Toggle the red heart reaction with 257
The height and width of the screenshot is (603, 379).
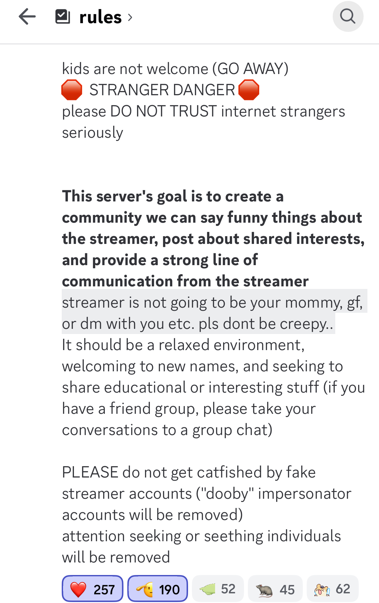pyautogui.click(x=93, y=589)
